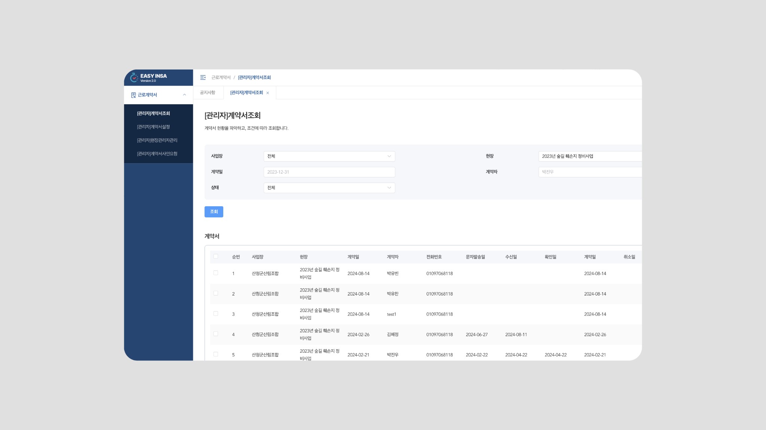Focus the 계약일 date input field

coord(329,172)
